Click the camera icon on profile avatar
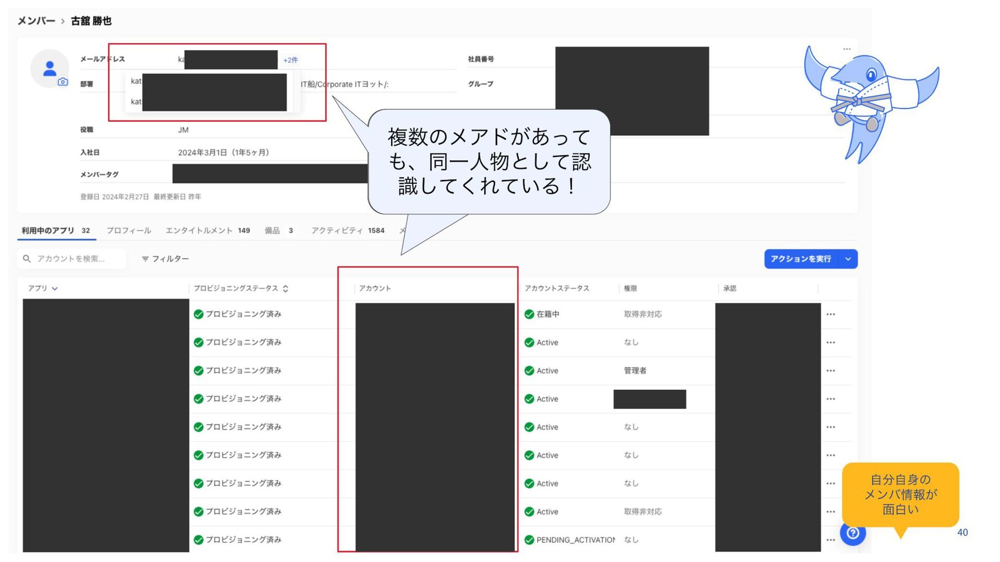This screenshot has width=1000, height=562. [63, 82]
